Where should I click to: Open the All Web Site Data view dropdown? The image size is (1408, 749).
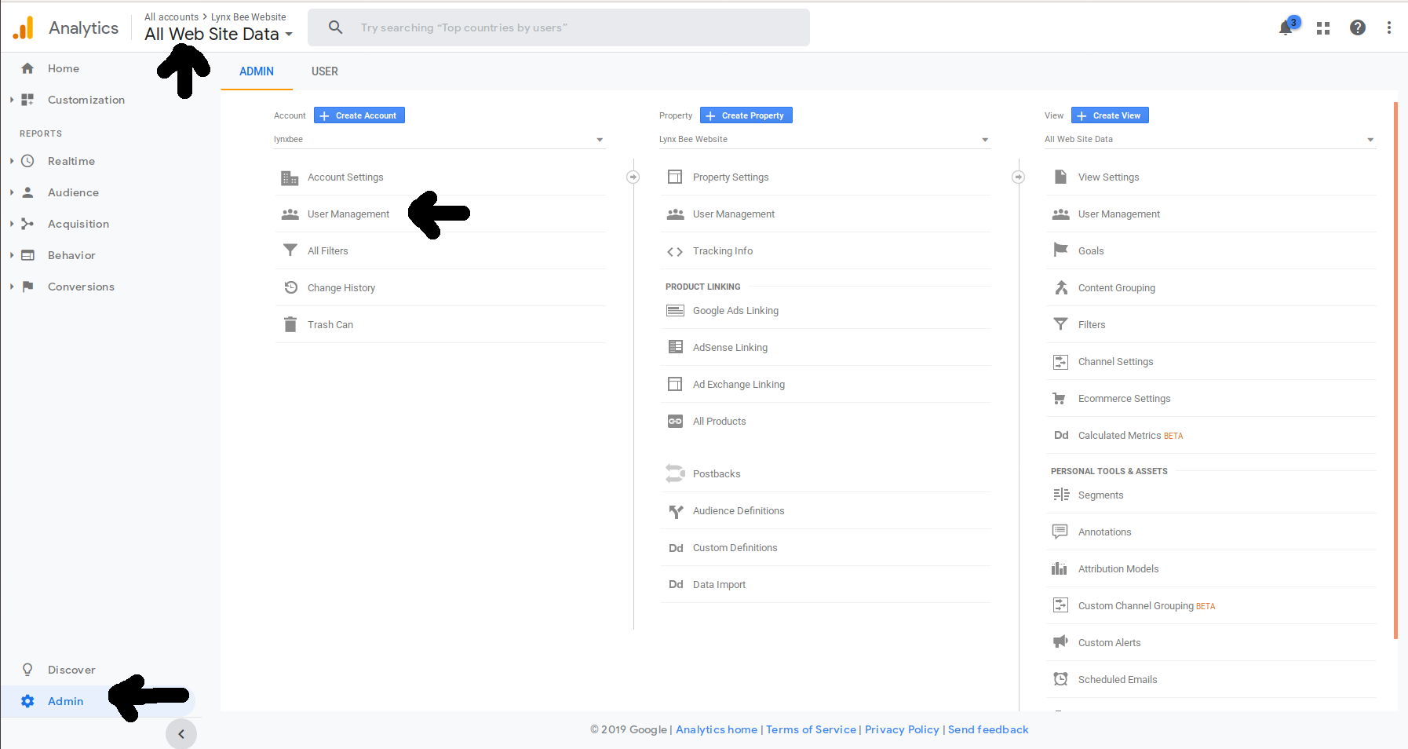point(1370,139)
